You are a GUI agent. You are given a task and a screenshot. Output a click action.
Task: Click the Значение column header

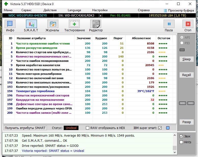[x=84, y=38]
